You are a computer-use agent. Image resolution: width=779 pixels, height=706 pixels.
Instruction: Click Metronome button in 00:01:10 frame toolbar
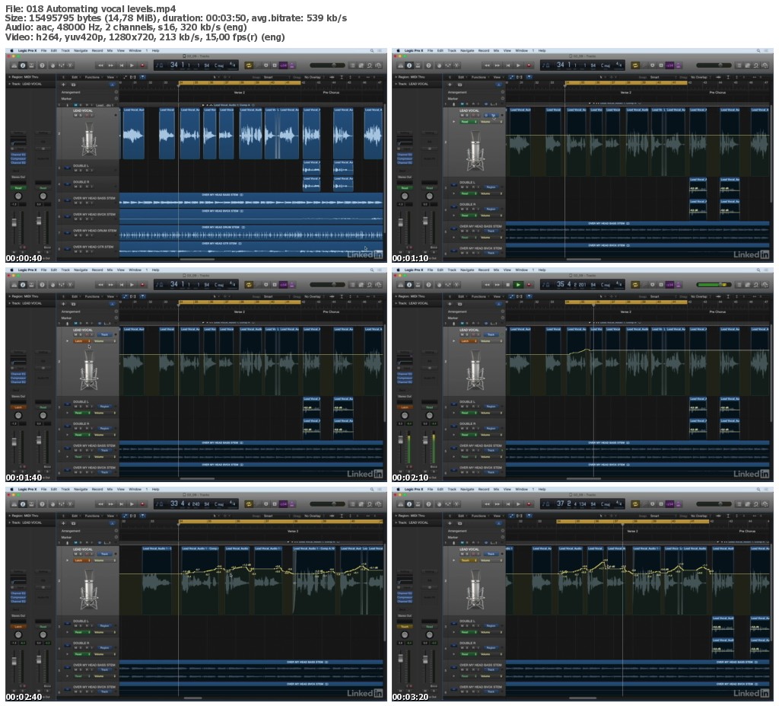tap(678, 65)
